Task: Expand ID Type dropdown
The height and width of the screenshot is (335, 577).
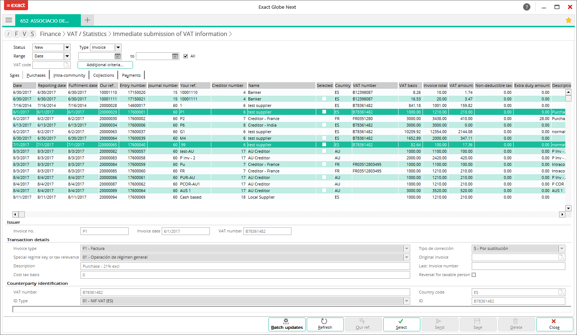Action: 407,301
